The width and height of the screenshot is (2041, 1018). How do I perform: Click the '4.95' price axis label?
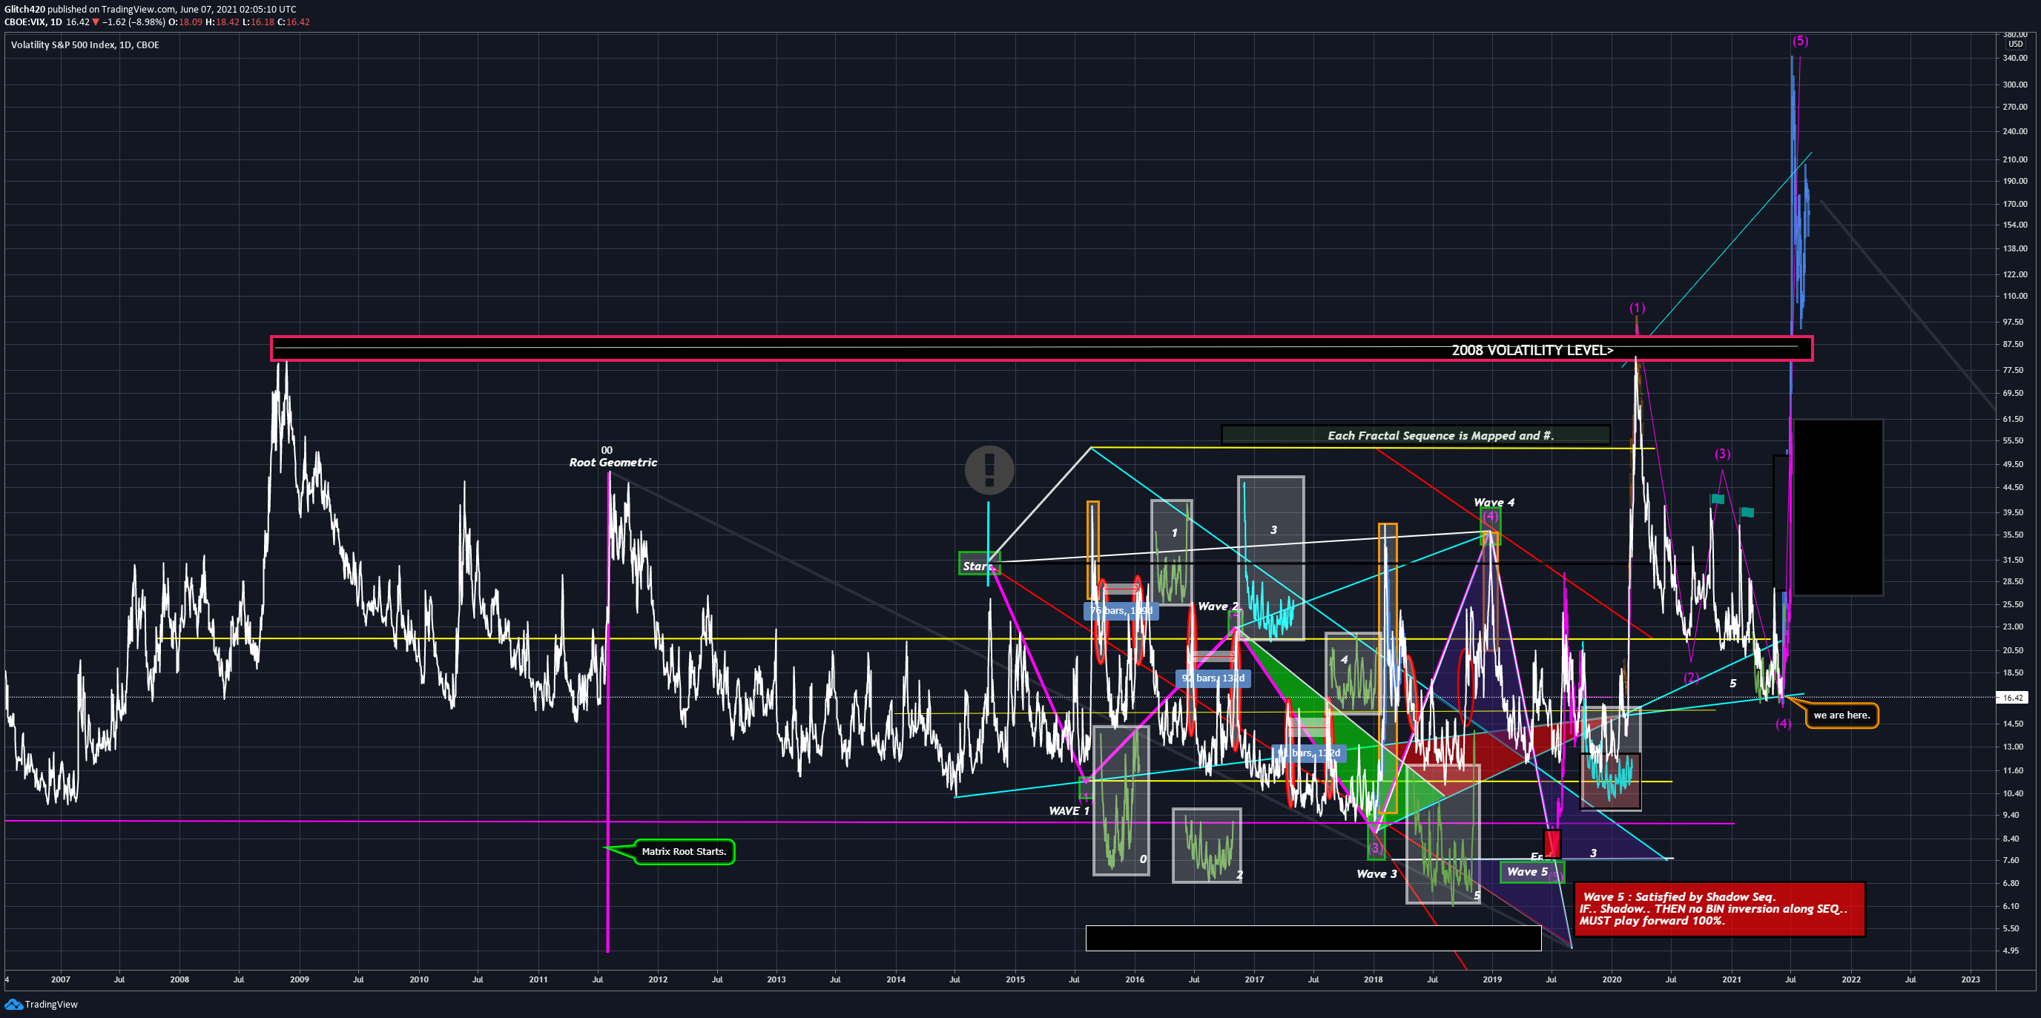click(x=2011, y=951)
